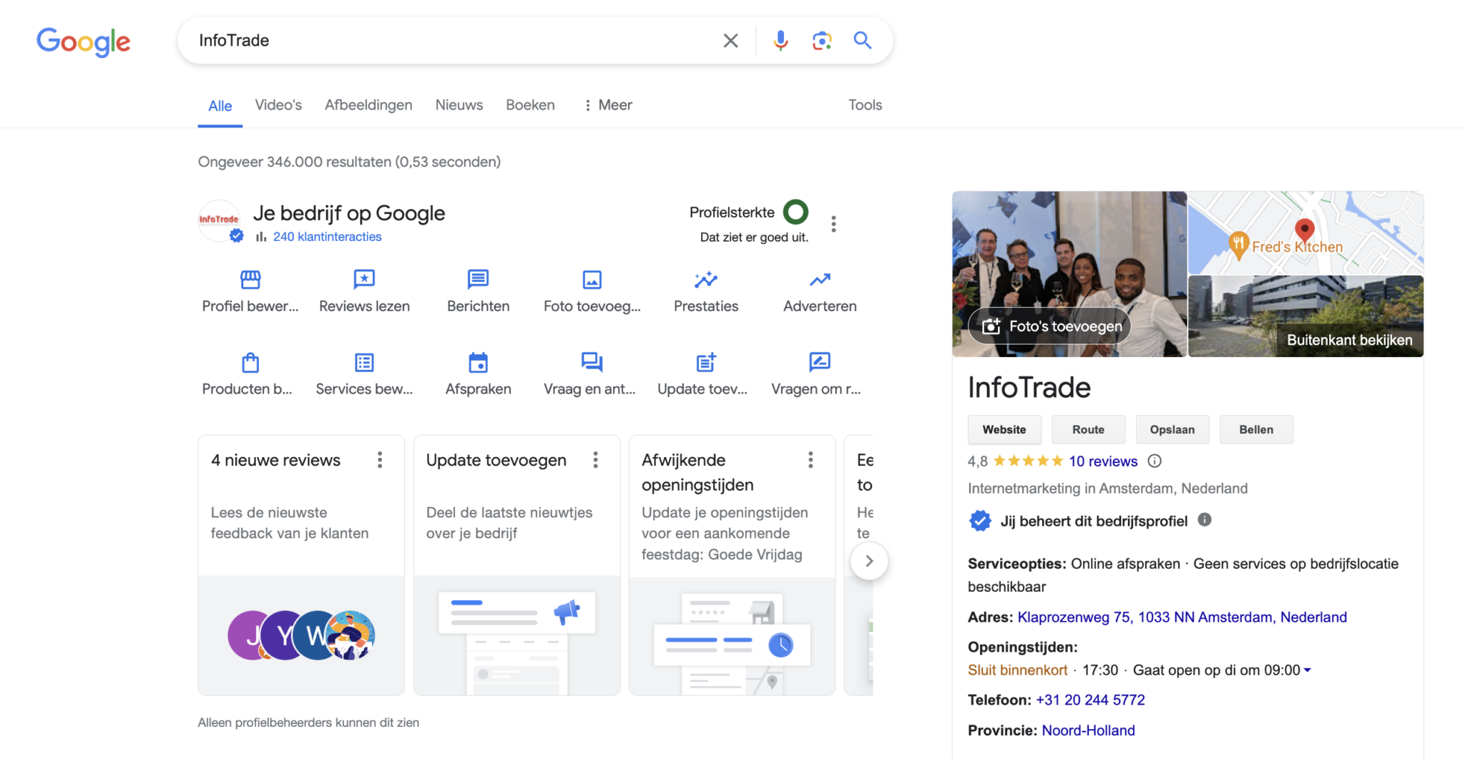Image resolution: width=1465 pixels, height=759 pixels.
Task: Show next cards with carousel arrow
Action: (x=869, y=561)
